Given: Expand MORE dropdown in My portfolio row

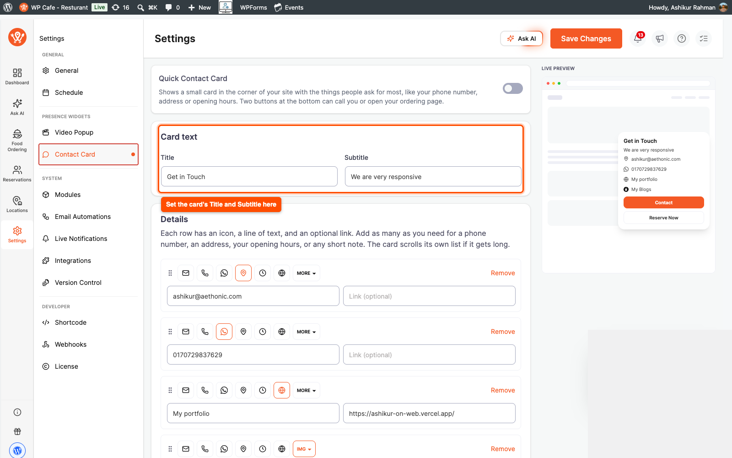Looking at the screenshot, I should tap(307, 390).
